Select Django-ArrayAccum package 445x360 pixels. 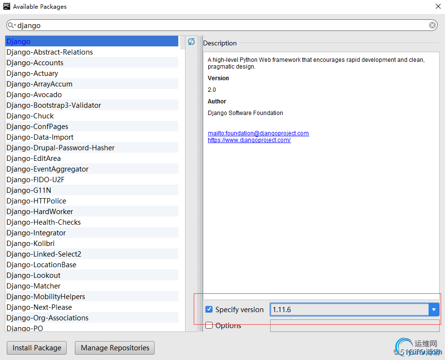92,84
